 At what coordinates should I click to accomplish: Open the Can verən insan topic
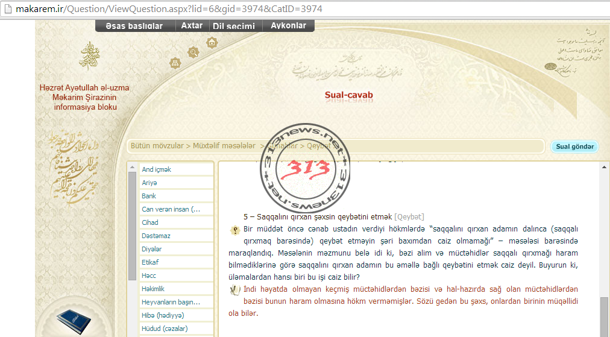click(177, 209)
